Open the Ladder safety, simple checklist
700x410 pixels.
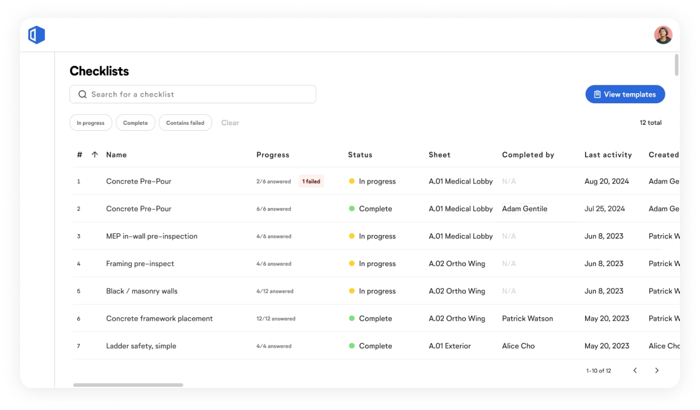click(141, 346)
